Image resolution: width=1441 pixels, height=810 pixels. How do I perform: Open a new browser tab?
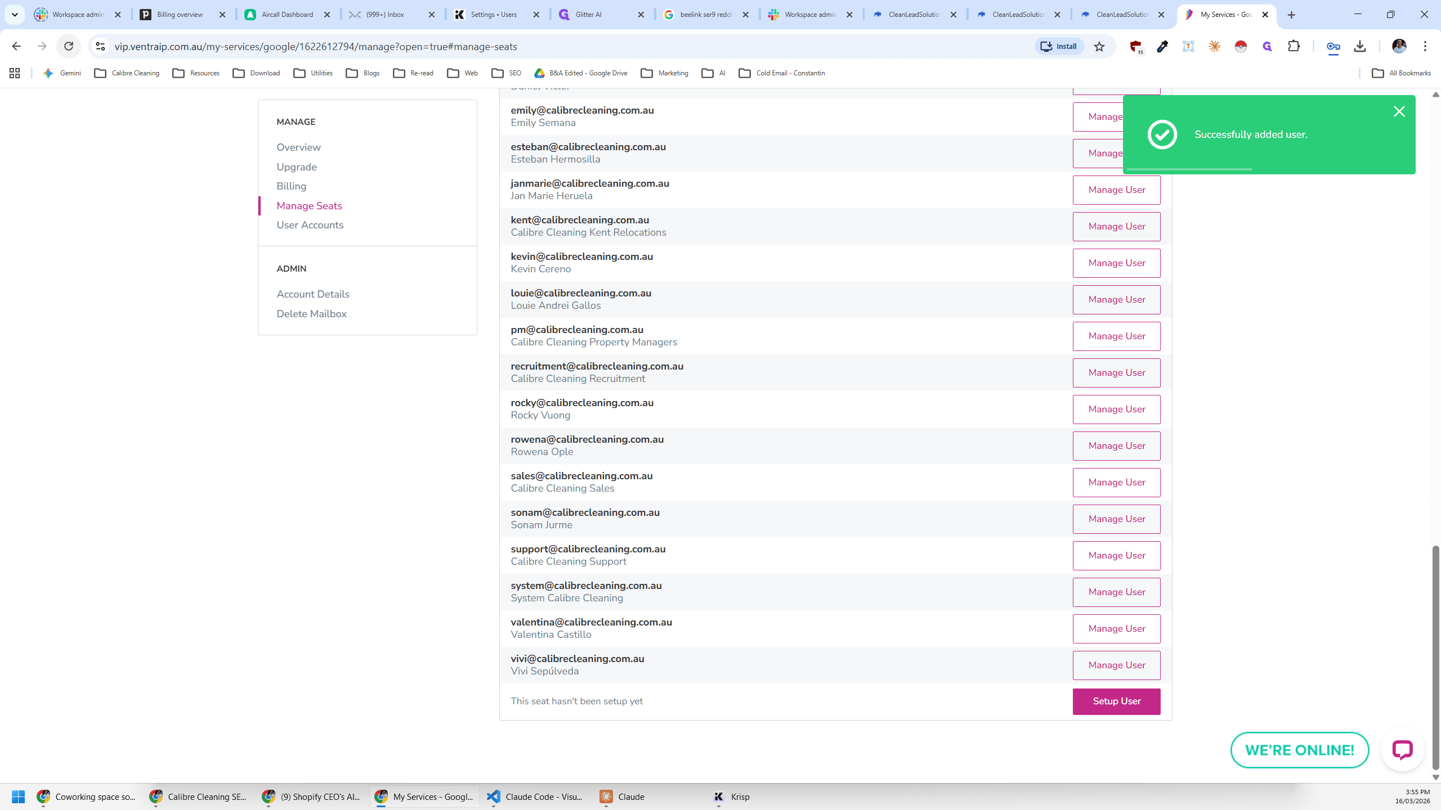click(x=1291, y=15)
